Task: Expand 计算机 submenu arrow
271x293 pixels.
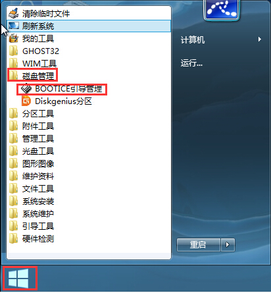Action: click(260, 40)
